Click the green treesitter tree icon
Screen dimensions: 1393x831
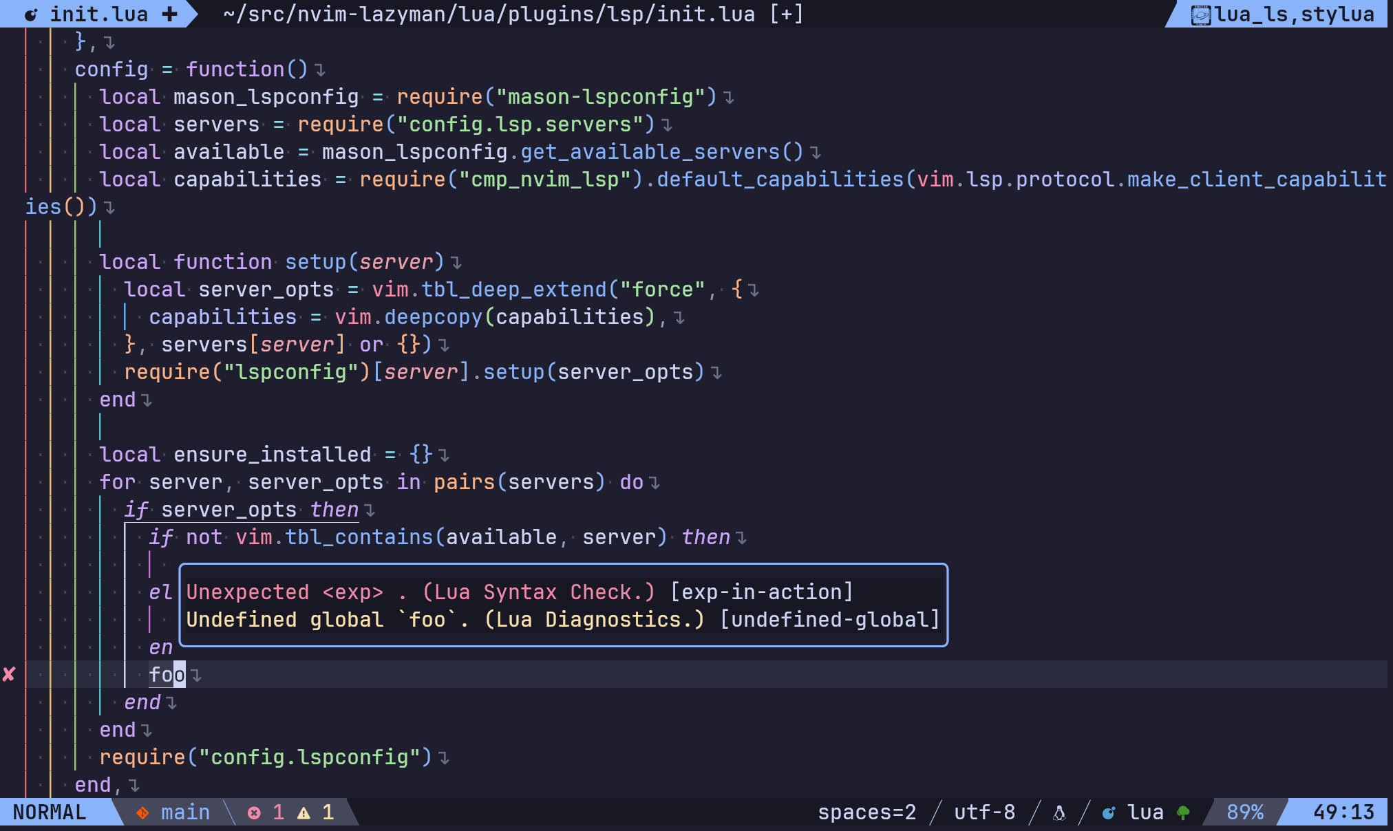[1183, 813]
